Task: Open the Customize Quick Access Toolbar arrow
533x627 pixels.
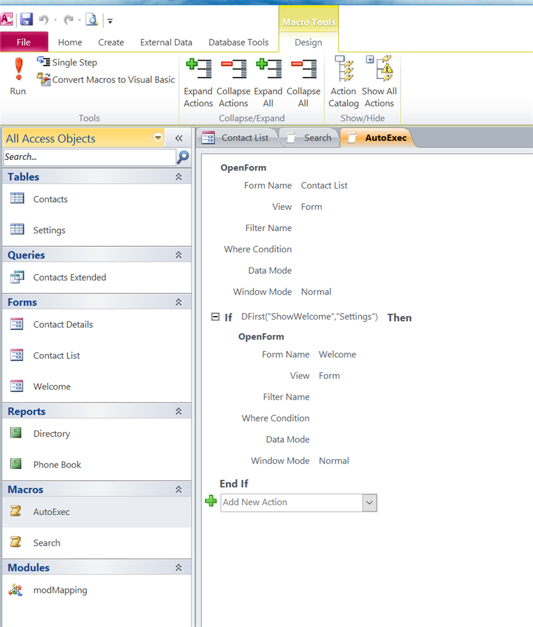Action: (110, 21)
